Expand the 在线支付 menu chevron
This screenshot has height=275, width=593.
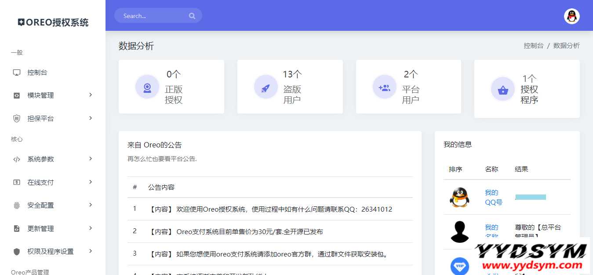tap(91, 182)
